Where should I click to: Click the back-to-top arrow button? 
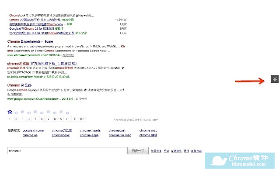point(275,79)
